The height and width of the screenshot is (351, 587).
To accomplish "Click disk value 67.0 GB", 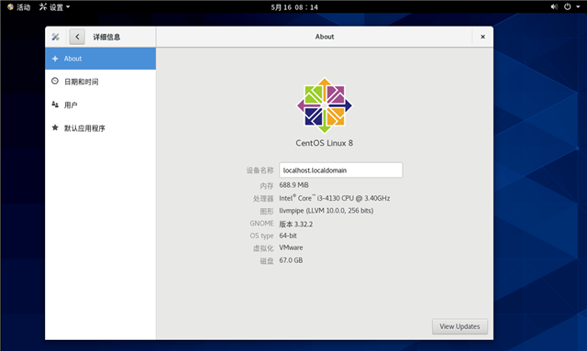I will [291, 260].
